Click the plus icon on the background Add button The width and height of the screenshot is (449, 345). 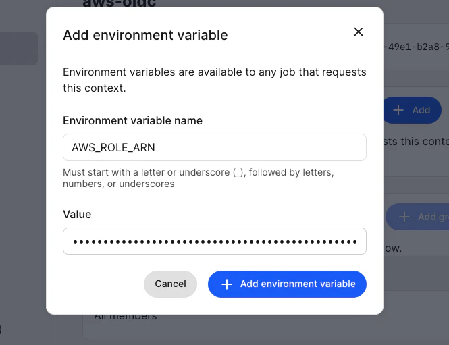point(398,110)
